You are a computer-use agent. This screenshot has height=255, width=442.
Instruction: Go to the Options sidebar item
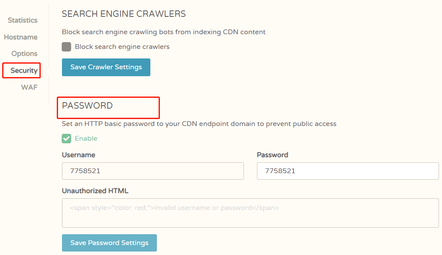(x=24, y=54)
